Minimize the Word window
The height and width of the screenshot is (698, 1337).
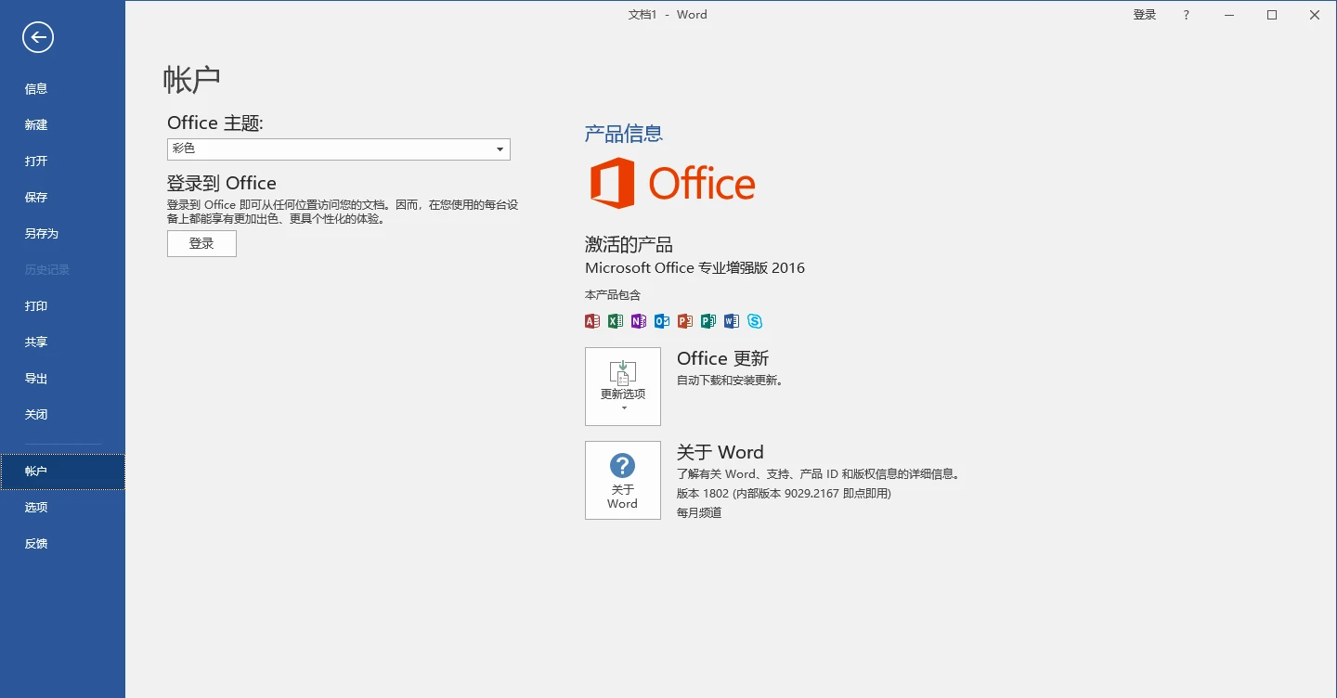click(1229, 15)
